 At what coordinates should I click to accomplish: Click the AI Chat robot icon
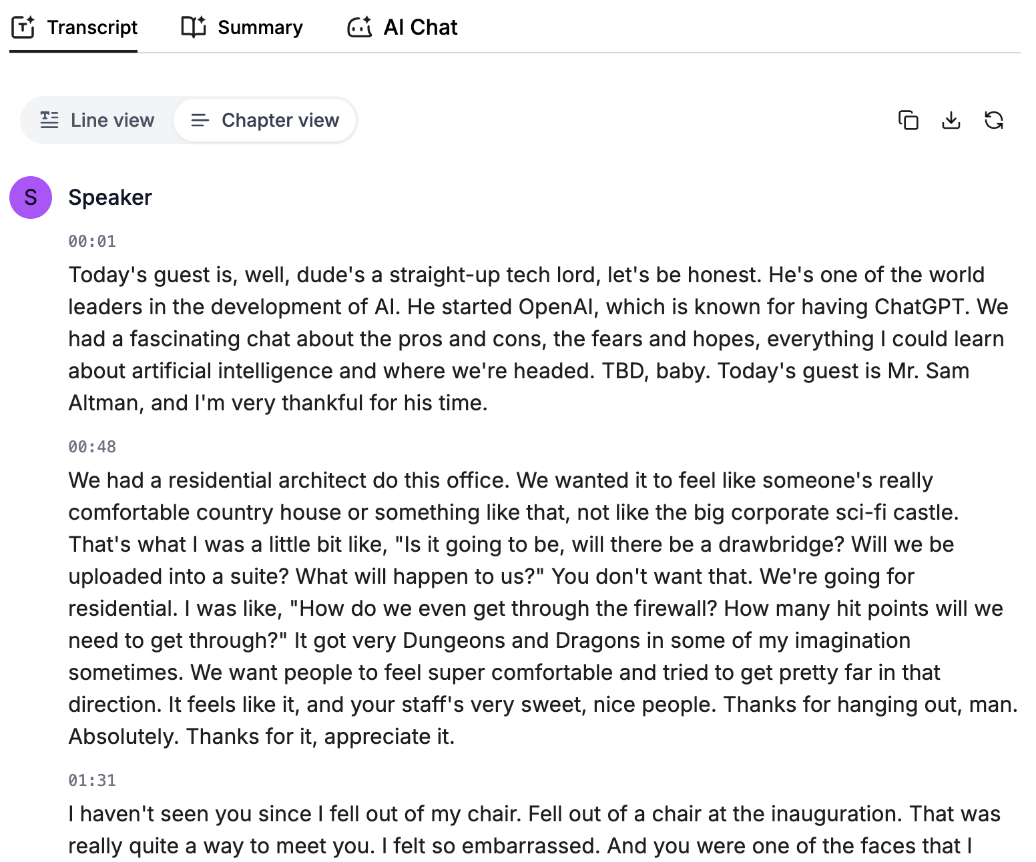click(360, 27)
